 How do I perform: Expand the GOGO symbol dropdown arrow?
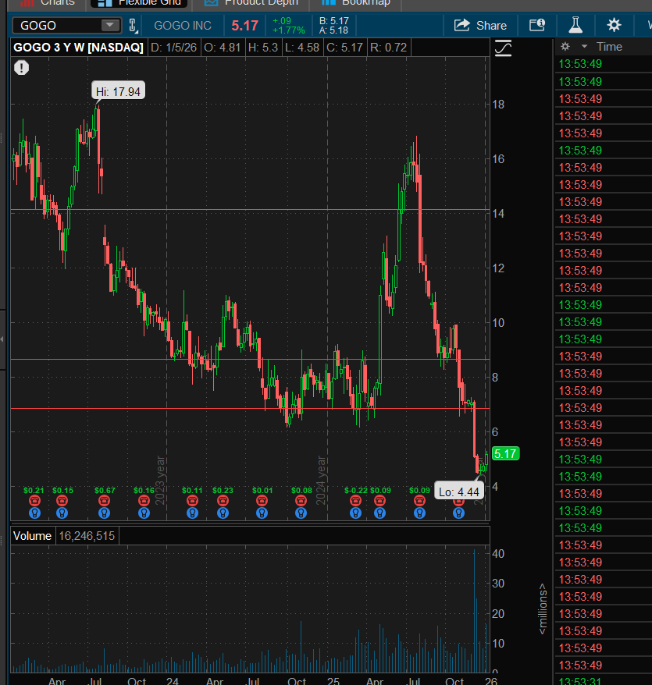coord(109,25)
